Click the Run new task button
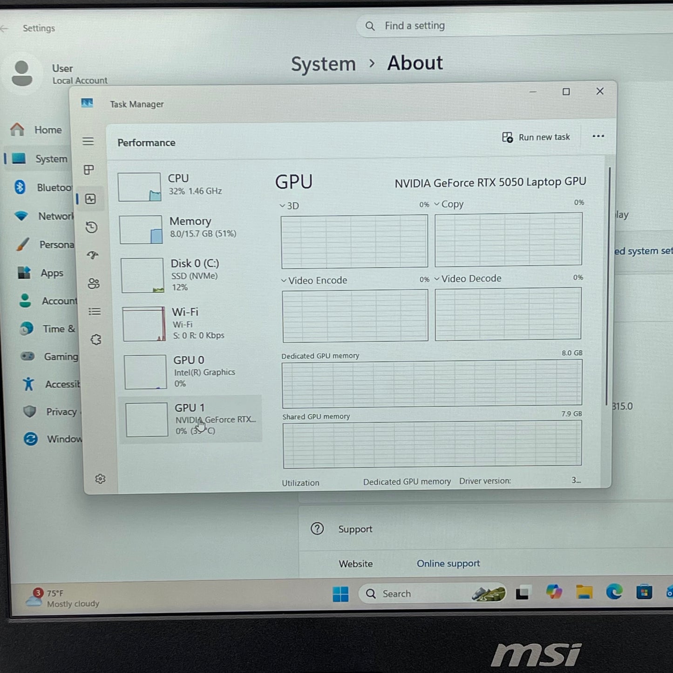 click(x=536, y=137)
